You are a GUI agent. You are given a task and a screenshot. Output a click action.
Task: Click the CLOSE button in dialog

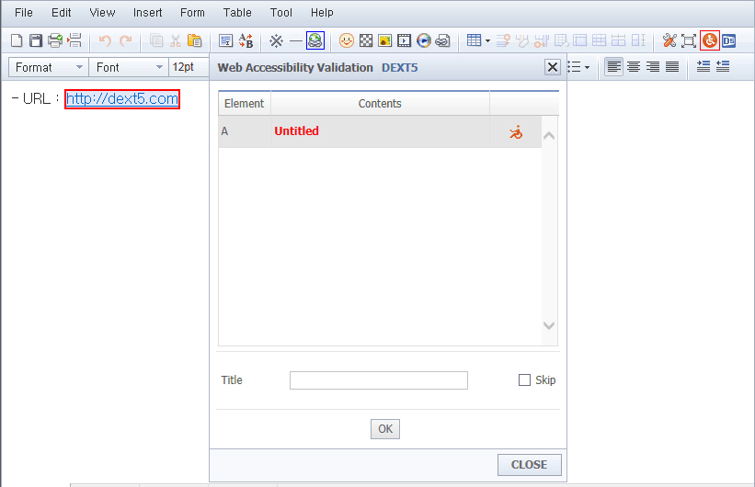[x=529, y=465]
